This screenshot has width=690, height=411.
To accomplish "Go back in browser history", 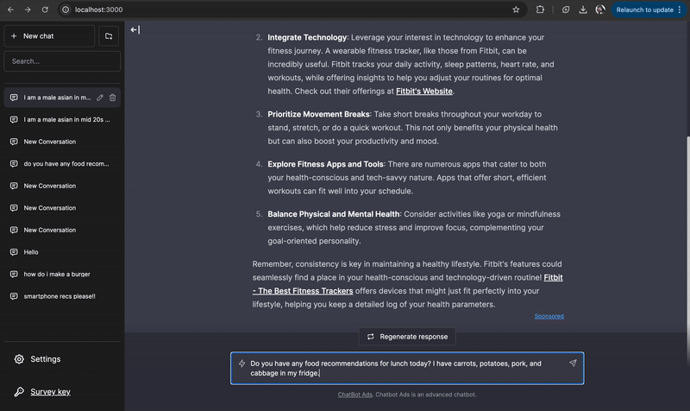I will point(10,9).
